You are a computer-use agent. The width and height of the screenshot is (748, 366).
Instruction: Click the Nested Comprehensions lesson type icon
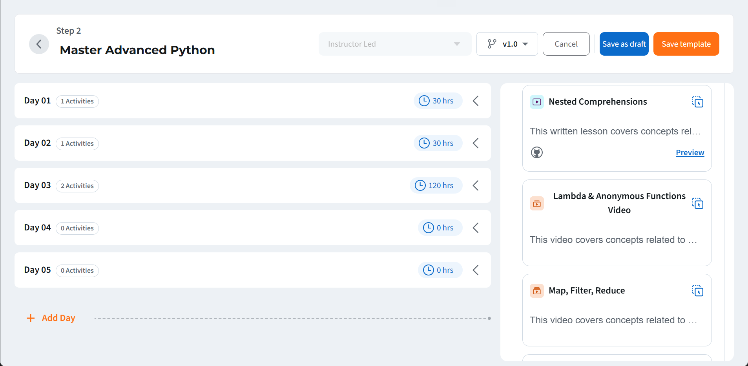(x=536, y=102)
